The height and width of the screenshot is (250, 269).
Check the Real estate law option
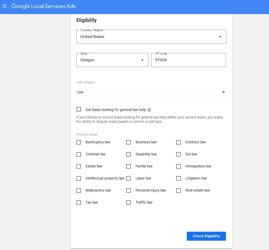click(178, 191)
